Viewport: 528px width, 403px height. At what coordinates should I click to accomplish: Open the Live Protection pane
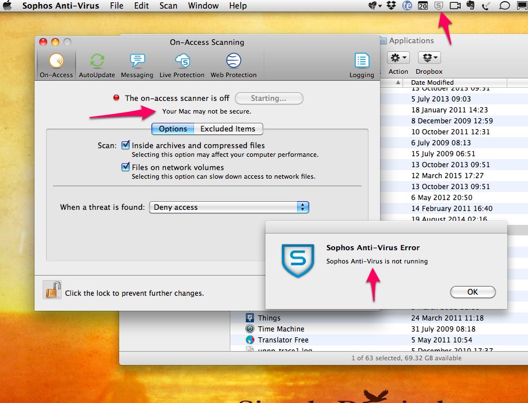(182, 65)
